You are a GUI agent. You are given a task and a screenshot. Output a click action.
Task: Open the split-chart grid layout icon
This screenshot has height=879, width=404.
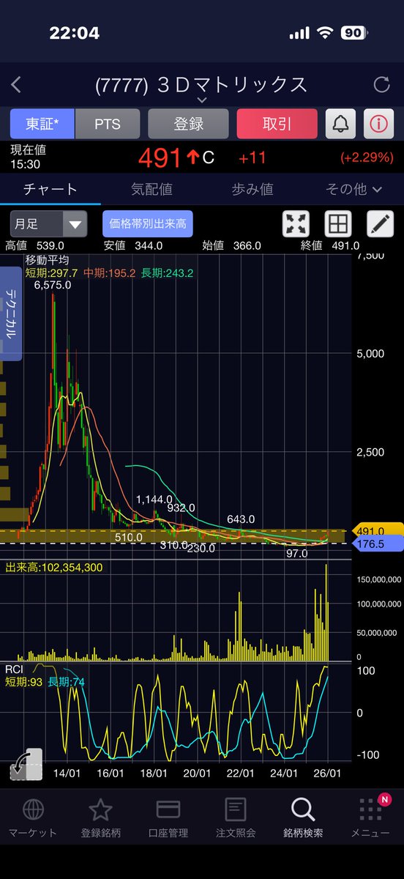click(x=338, y=223)
